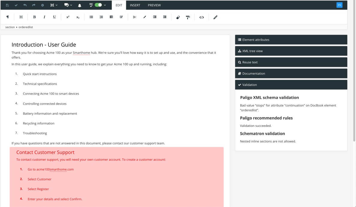Screen dimensions: 356x207
Task: Insert a bulleted list
Action: pyautogui.click(x=91, y=17)
